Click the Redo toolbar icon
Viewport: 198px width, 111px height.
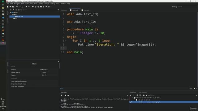click(20, 7)
